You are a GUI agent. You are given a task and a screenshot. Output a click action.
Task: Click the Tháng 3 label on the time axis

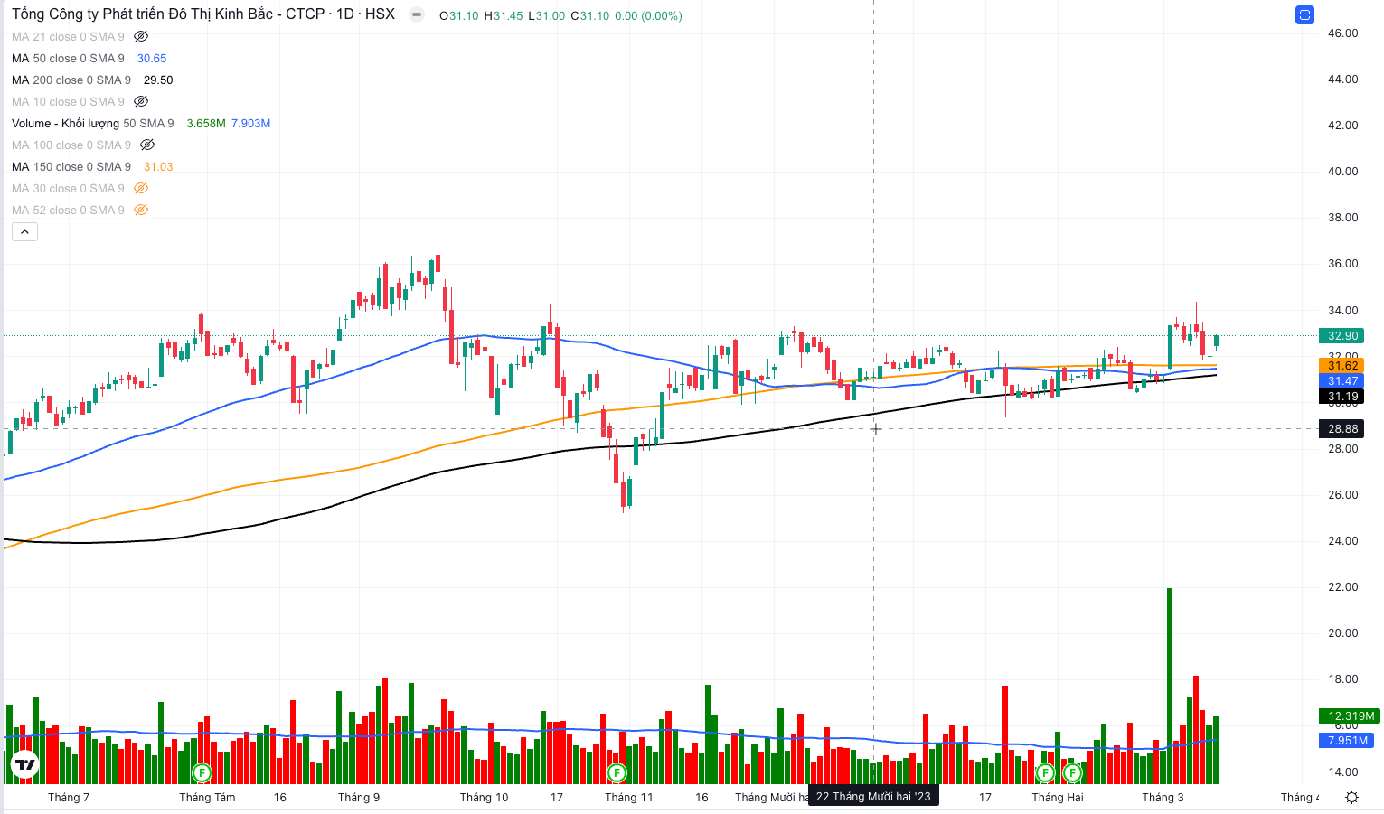click(1163, 798)
